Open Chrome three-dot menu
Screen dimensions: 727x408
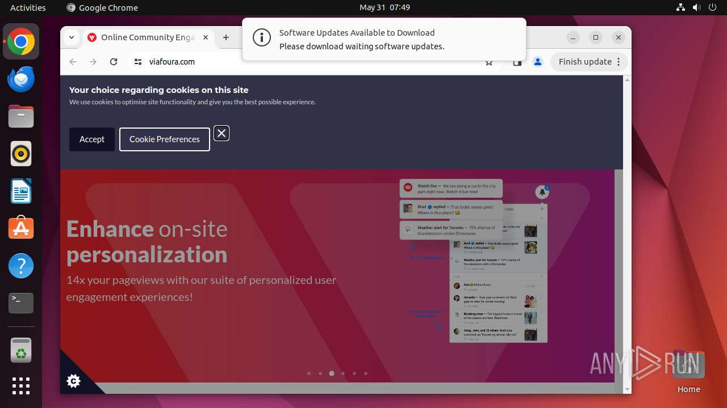tap(619, 62)
